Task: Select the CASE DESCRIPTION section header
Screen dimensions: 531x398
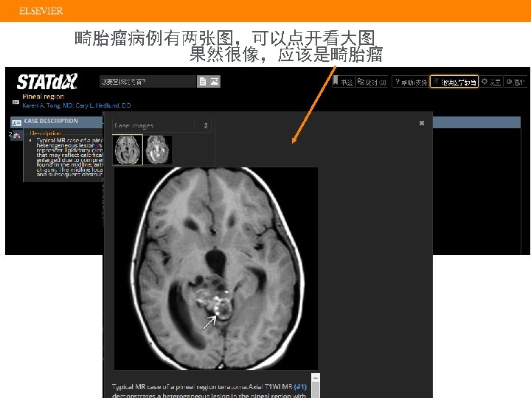Action: coord(57,122)
